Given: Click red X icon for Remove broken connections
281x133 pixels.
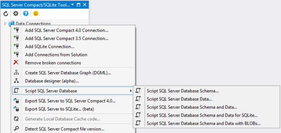Looking at the screenshot, I should coord(16,62).
